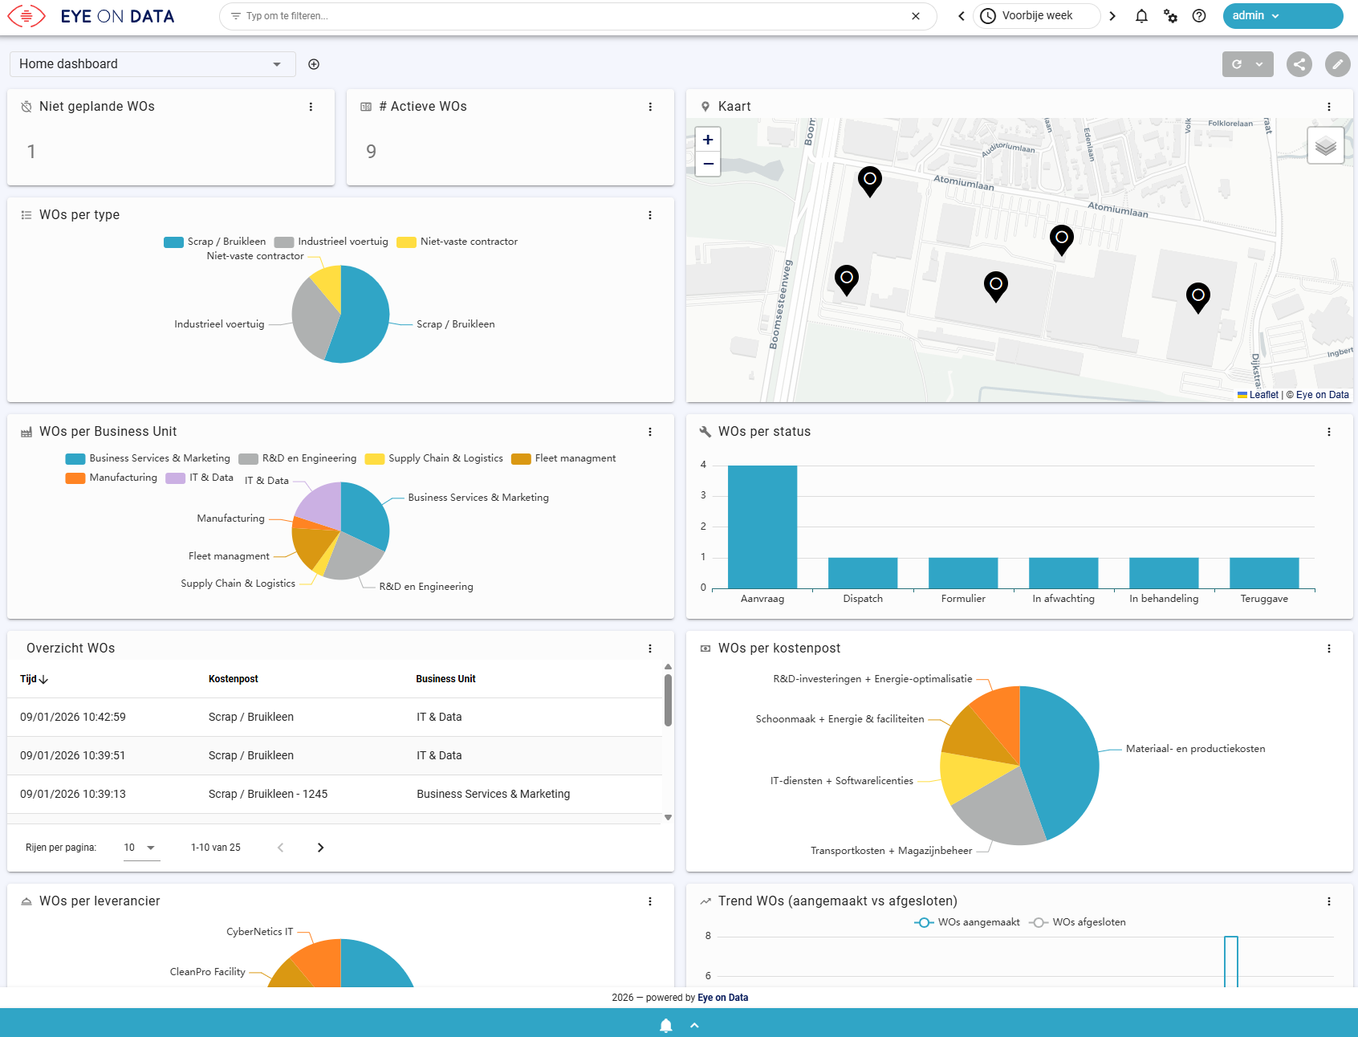Toggle the IT & Data legend item
This screenshot has height=1037, width=1358.
[x=200, y=478]
